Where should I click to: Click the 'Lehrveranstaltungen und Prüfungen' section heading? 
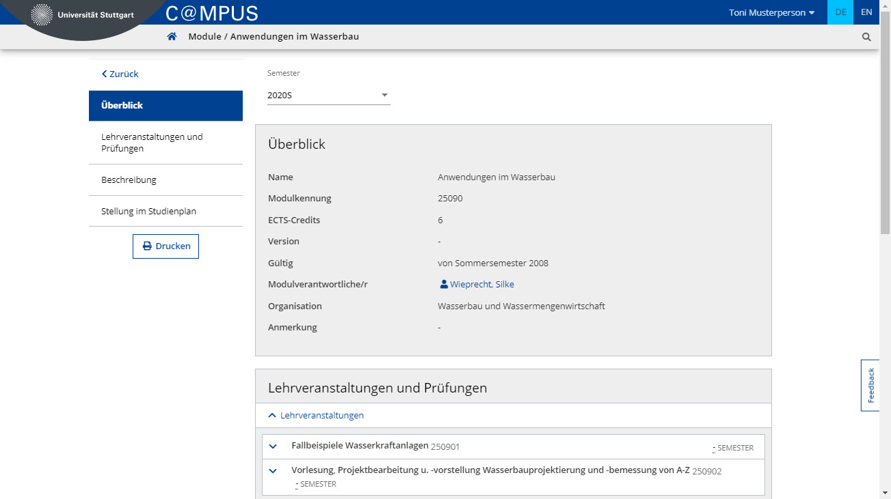[x=377, y=388]
